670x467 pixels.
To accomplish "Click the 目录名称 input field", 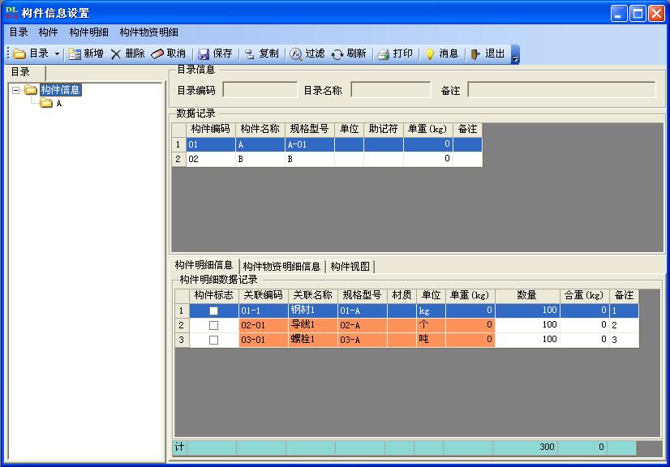I will tap(390, 90).
